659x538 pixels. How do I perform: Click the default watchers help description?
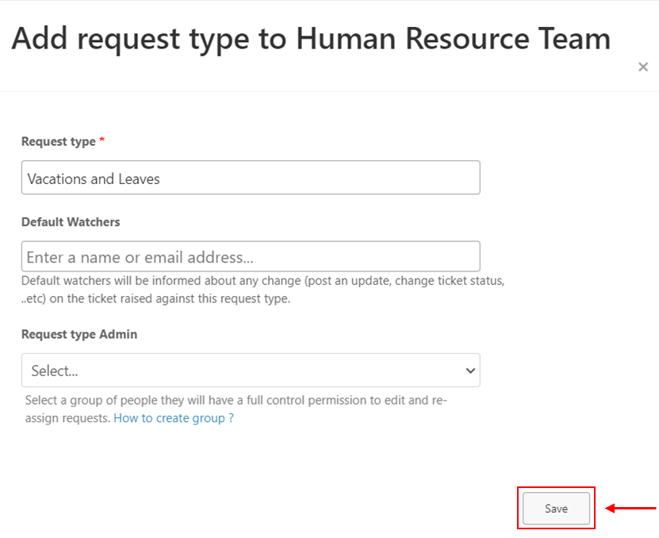262,290
